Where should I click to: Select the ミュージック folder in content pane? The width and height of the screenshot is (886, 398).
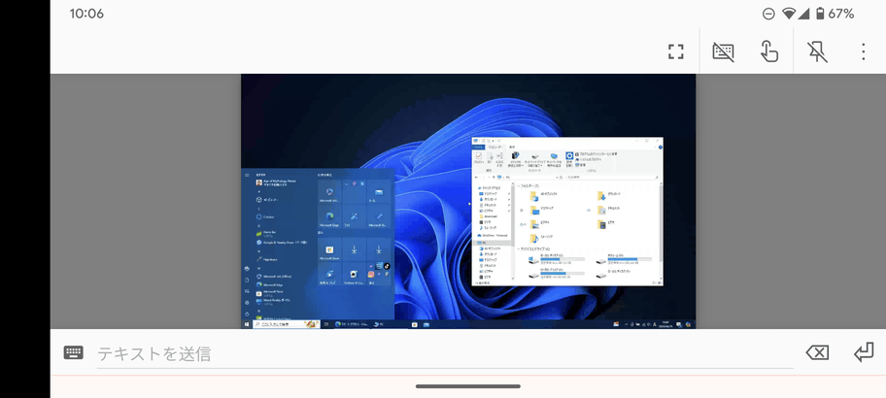coord(541,238)
